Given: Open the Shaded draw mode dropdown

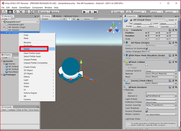Looking at the screenshot, I should 51,19.
